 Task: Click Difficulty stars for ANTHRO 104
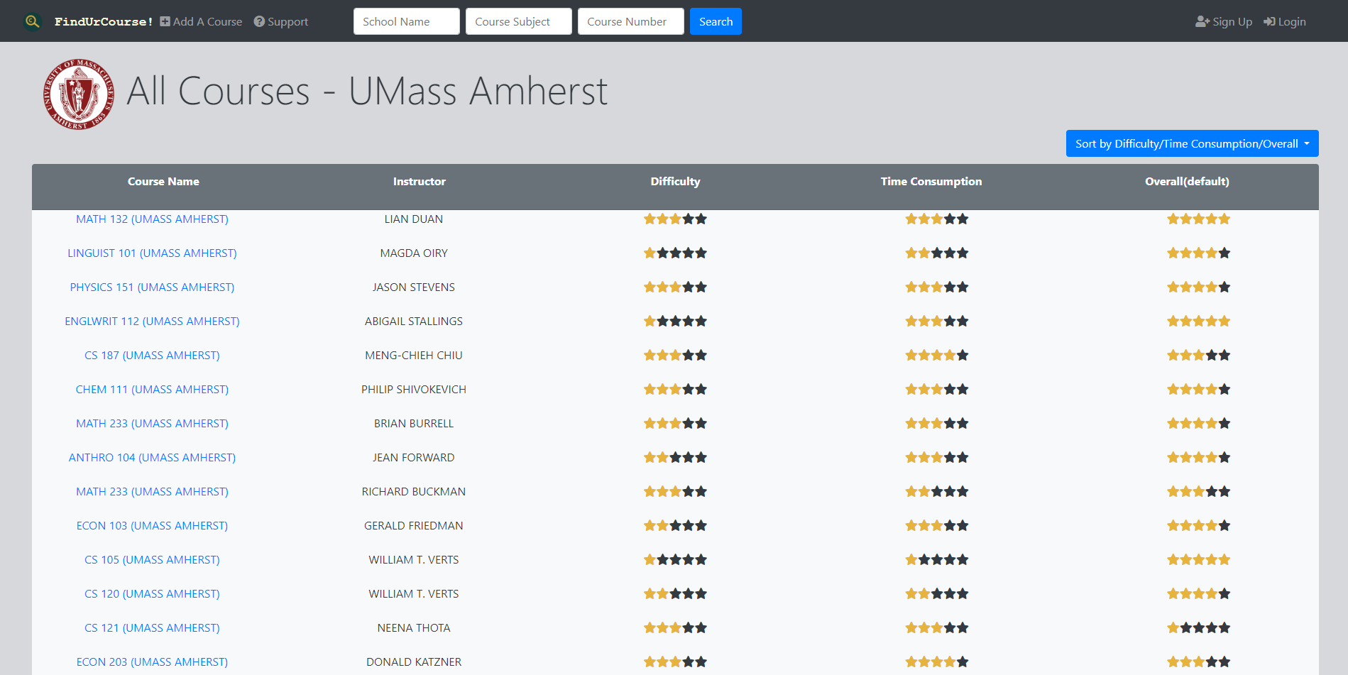coord(675,458)
